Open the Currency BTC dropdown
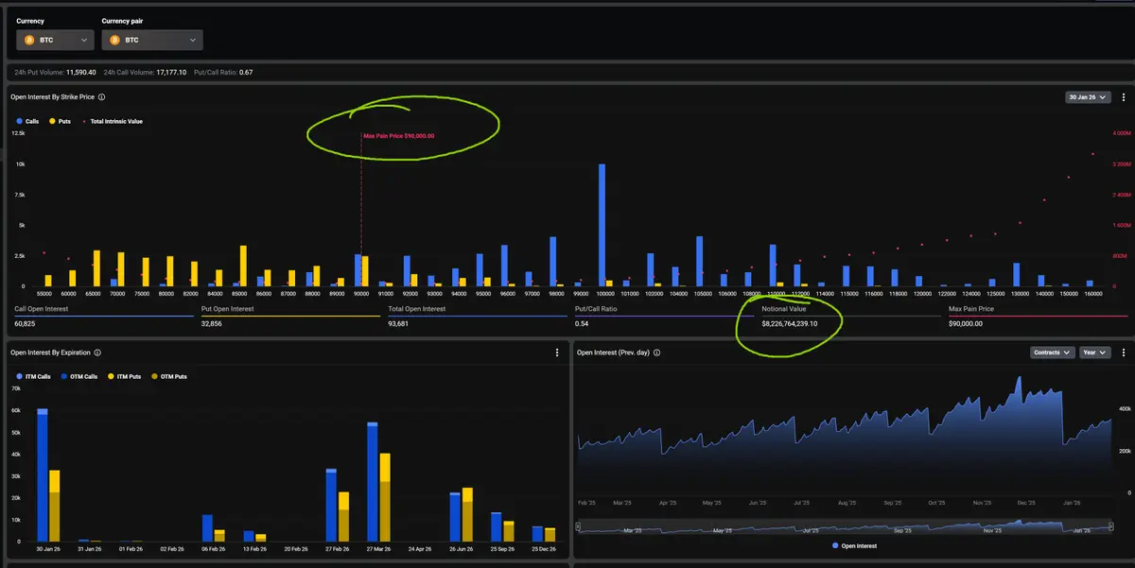Viewport: 1135px width, 568px height. pos(56,41)
